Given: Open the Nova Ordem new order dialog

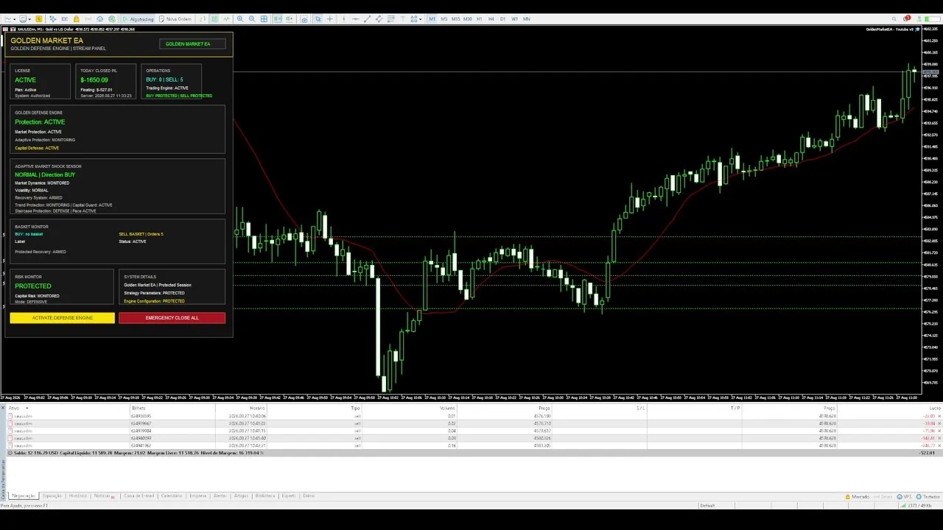Looking at the screenshot, I should (x=176, y=19).
